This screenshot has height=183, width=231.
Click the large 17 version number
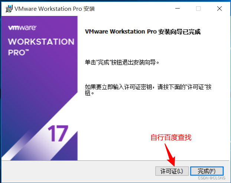pos(58,133)
